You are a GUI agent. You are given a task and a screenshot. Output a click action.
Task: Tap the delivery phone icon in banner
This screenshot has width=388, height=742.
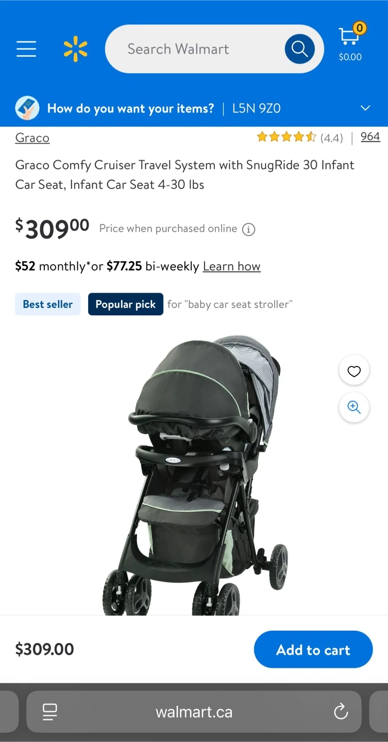coord(27,108)
